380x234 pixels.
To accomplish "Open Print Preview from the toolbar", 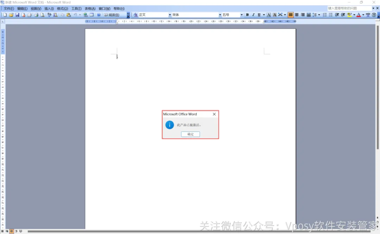I will (x=42, y=15).
